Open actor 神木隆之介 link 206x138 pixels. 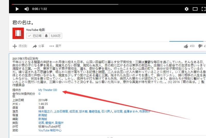pos(45,111)
